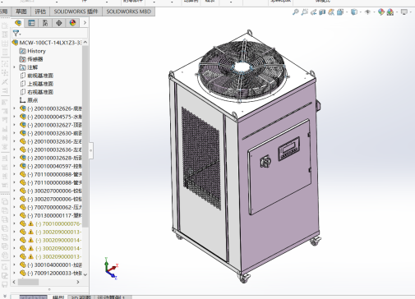Switch to the SOLIDWORKS MBD tab
Image resolution: width=415 pixels, height=299 pixels.
128,11
